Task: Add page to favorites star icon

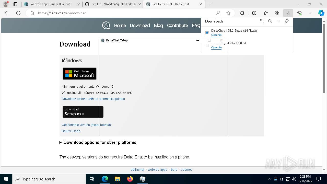Action: (228, 13)
